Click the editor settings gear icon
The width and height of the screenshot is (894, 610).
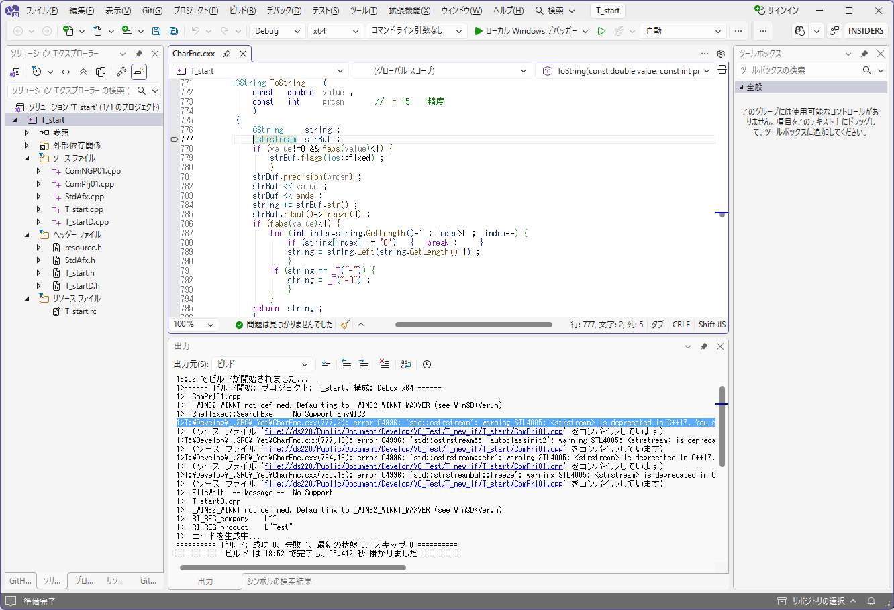point(721,54)
